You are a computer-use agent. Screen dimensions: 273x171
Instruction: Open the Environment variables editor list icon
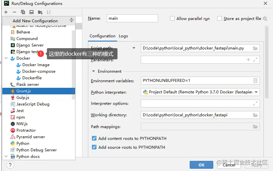point(255,81)
